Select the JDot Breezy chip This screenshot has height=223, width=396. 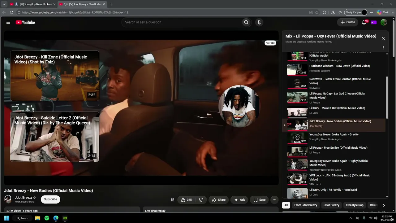tap(331, 205)
